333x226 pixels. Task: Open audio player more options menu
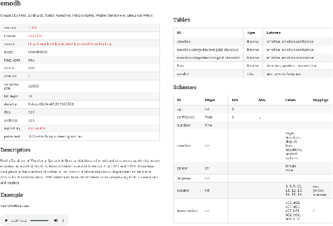[64, 220]
